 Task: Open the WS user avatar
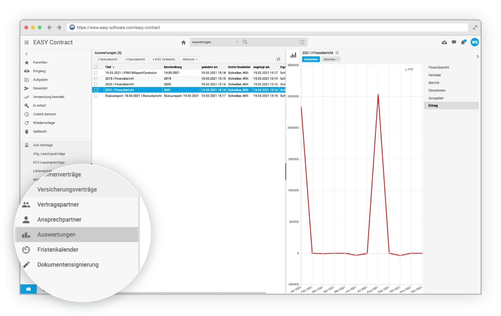coord(475,42)
